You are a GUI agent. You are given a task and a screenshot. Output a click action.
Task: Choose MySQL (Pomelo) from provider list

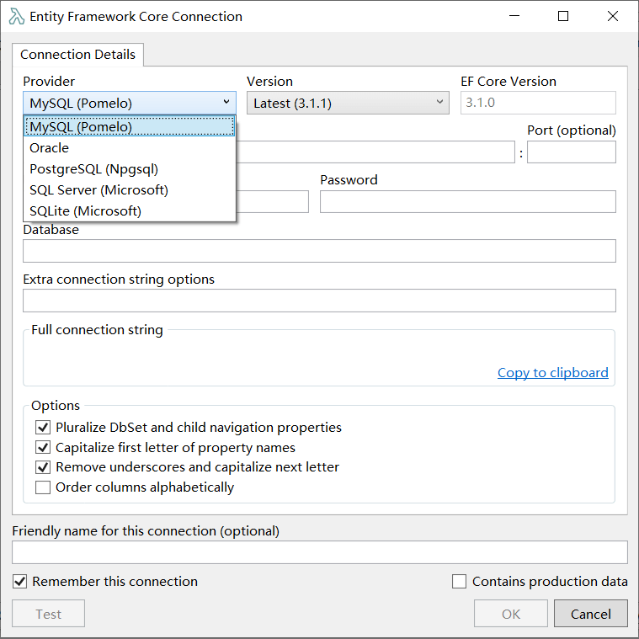[130, 126]
